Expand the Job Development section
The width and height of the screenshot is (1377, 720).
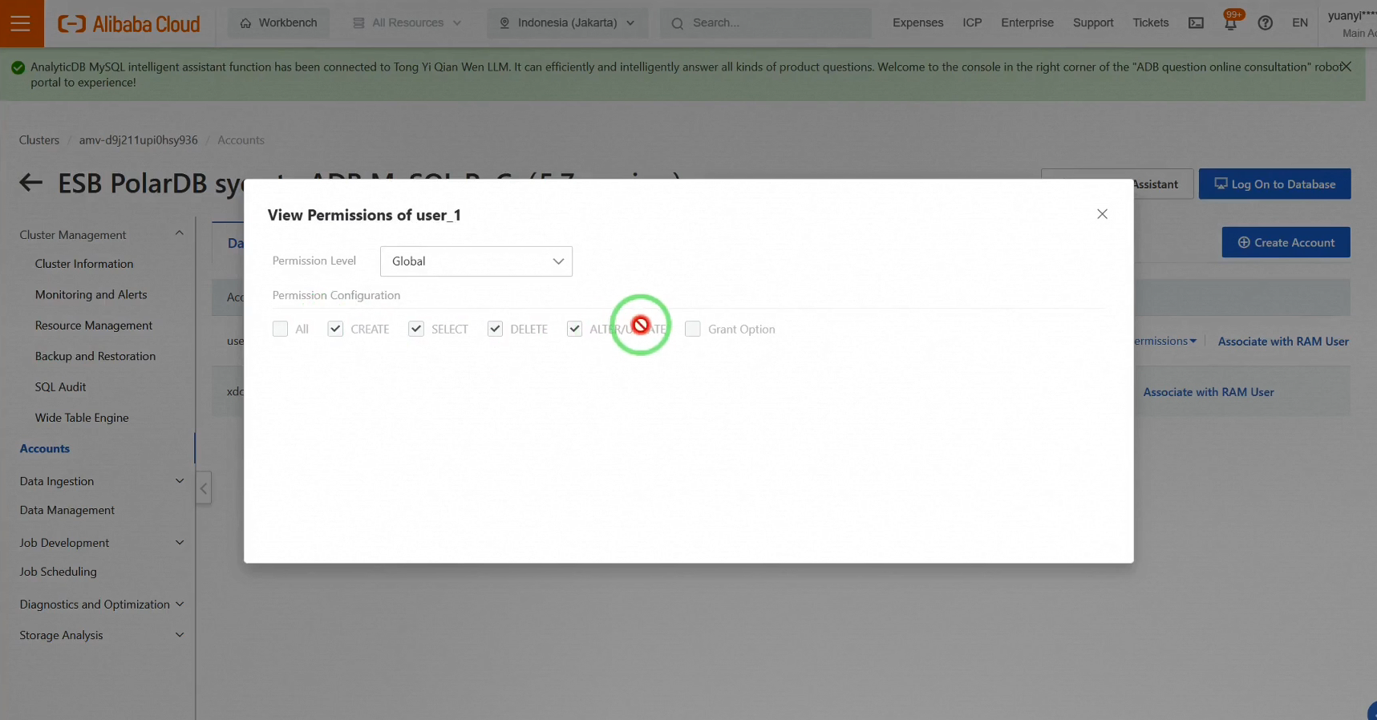(x=180, y=543)
